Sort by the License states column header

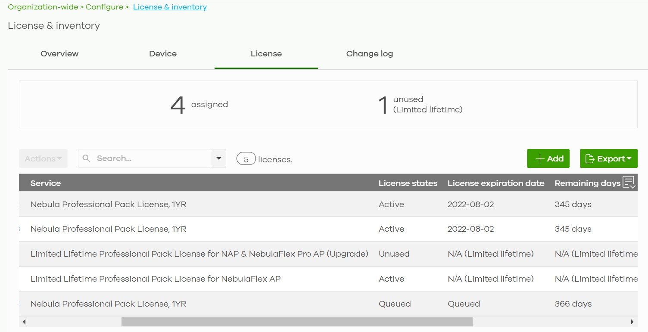coord(408,183)
